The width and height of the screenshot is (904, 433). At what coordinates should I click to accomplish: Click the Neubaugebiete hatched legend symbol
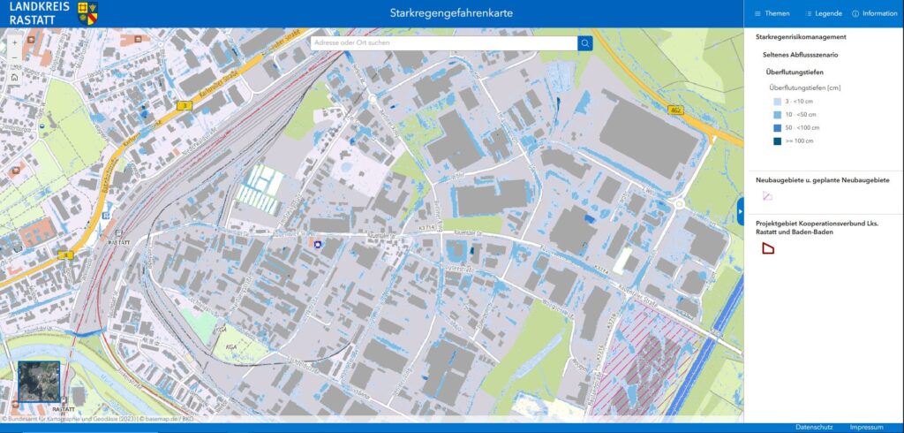pos(767,196)
